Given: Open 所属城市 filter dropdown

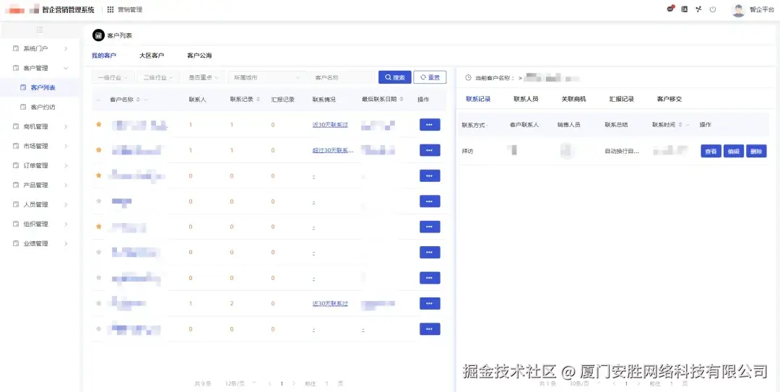Looking at the screenshot, I should click(x=267, y=77).
